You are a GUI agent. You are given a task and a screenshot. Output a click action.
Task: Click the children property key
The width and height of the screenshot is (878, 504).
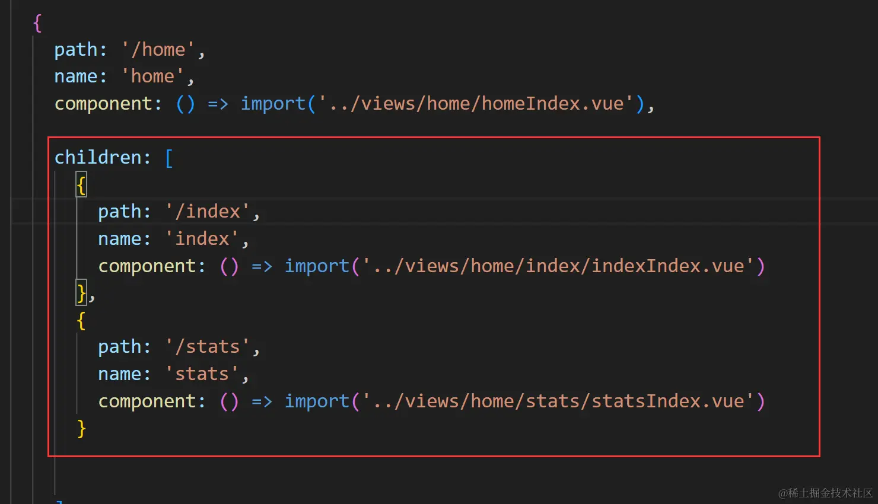point(98,158)
